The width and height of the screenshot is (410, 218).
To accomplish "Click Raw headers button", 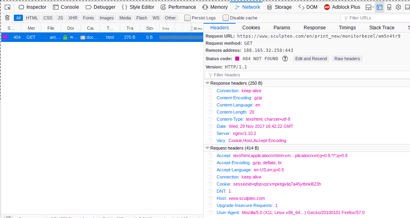I will [347, 59].
